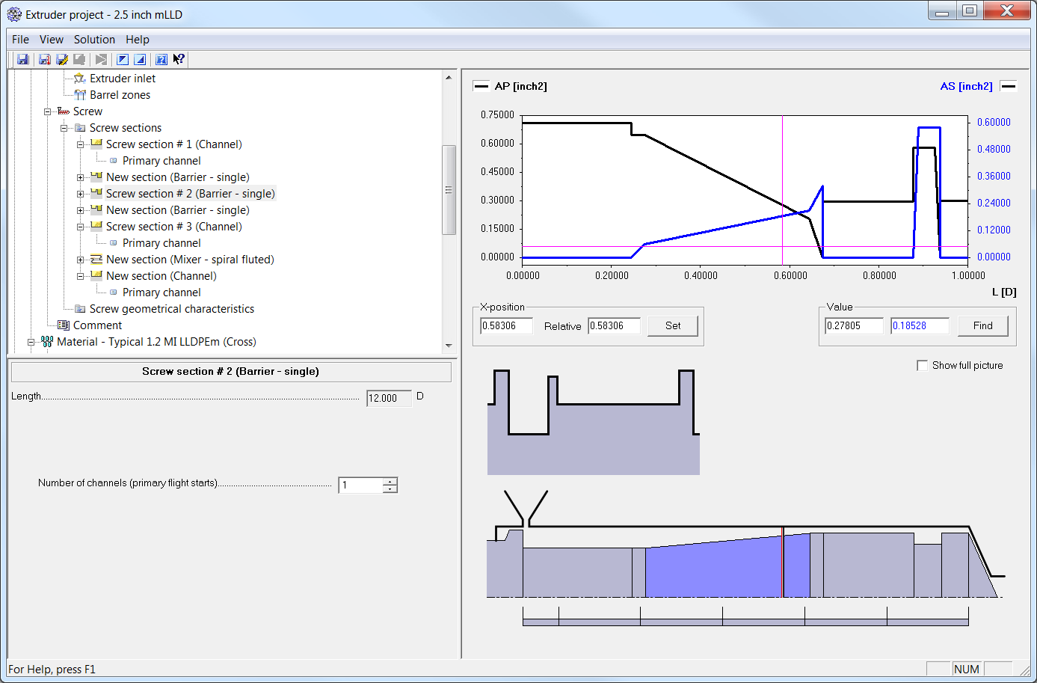Click the grayed-out export toolbar icon
This screenshot has height=683, width=1037.
coord(79,59)
